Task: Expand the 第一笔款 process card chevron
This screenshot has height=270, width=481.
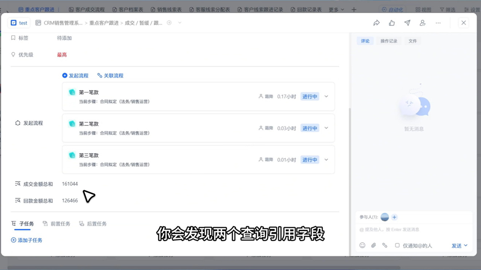Action: (x=326, y=96)
